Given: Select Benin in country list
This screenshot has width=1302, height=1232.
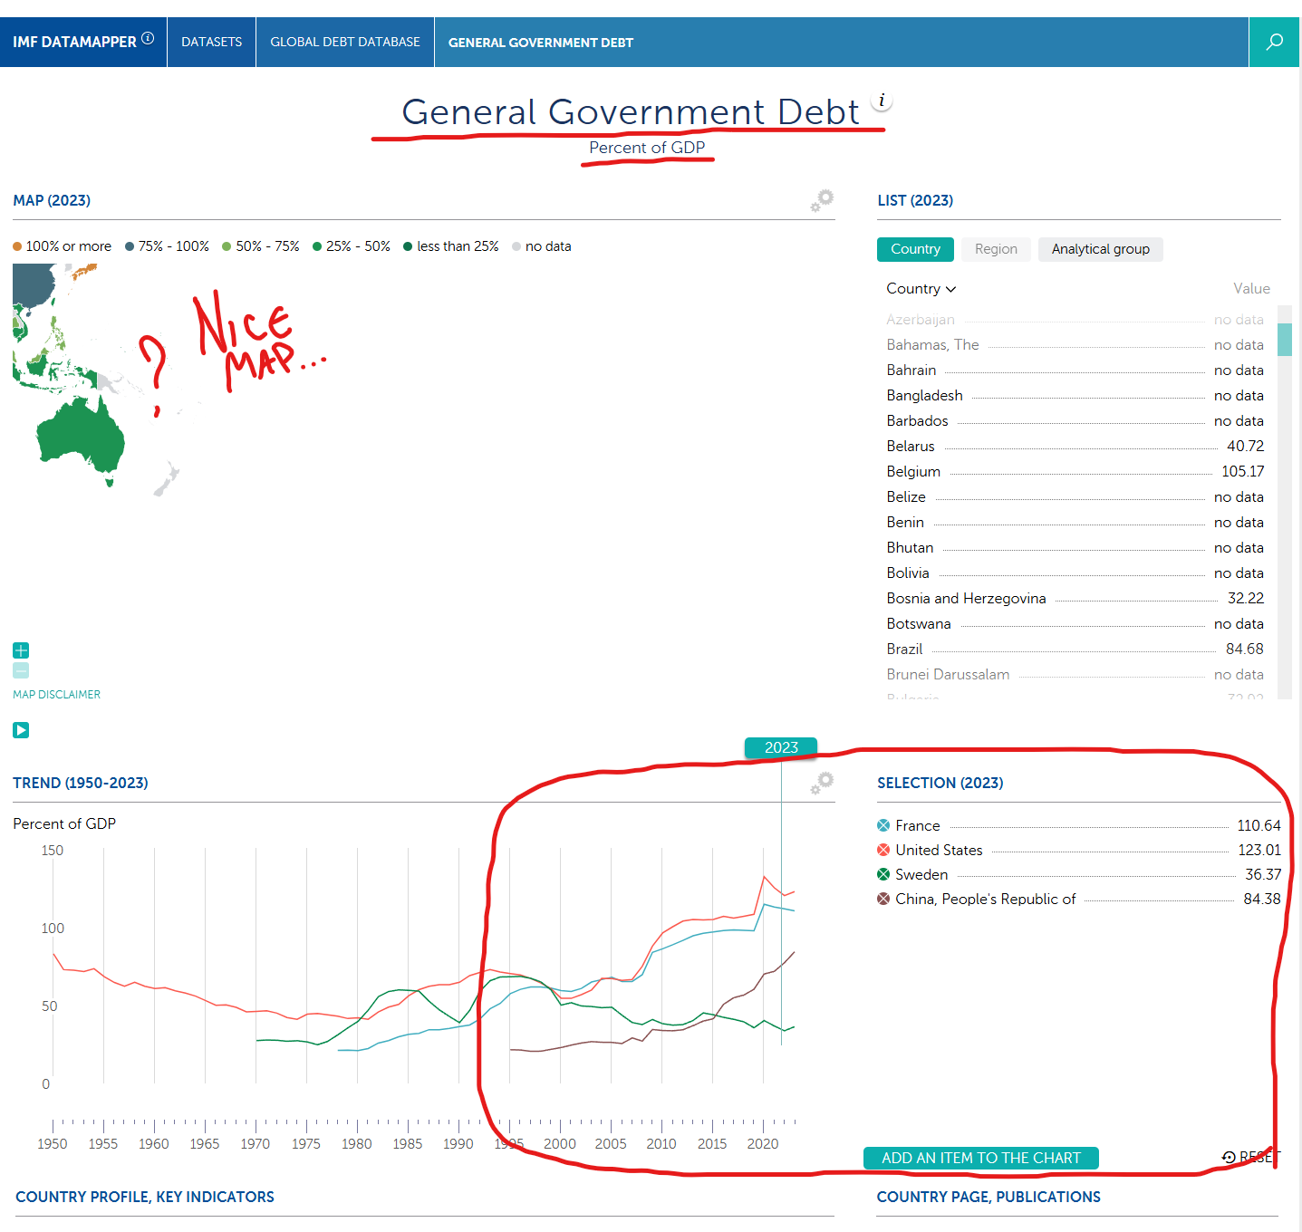Looking at the screenshot, I should [x=1075, y=522].
